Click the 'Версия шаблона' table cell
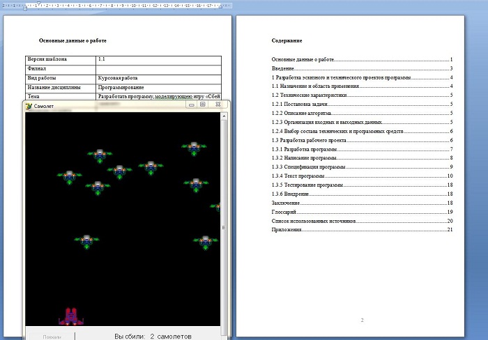488x340 pixels. click(61, 61)
